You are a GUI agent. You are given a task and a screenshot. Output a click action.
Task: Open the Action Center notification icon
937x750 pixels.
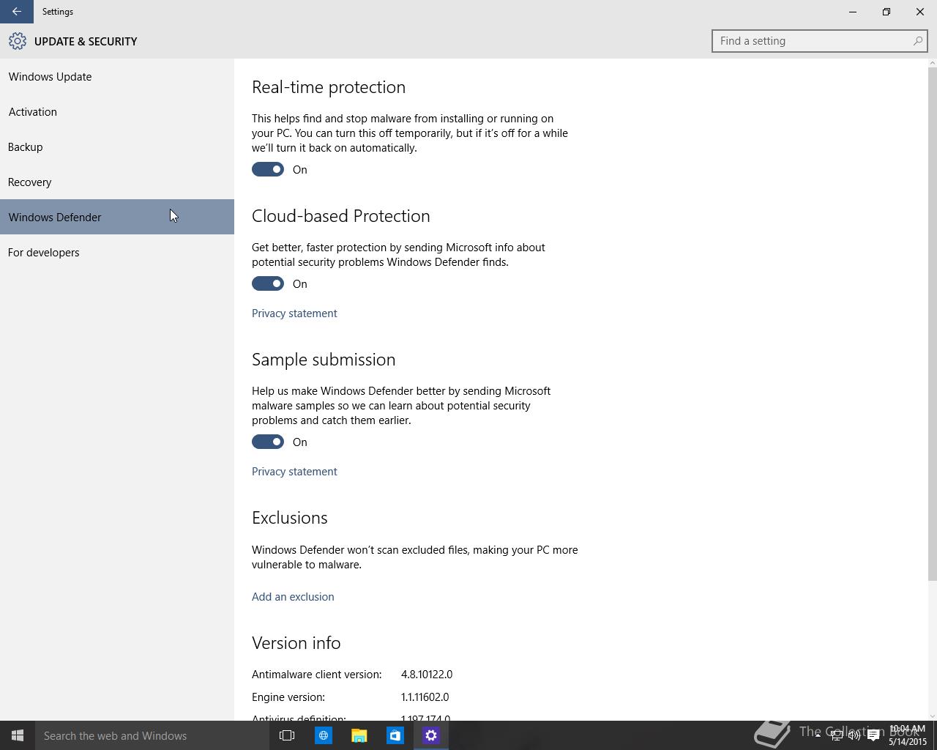(x=873, y=736)
